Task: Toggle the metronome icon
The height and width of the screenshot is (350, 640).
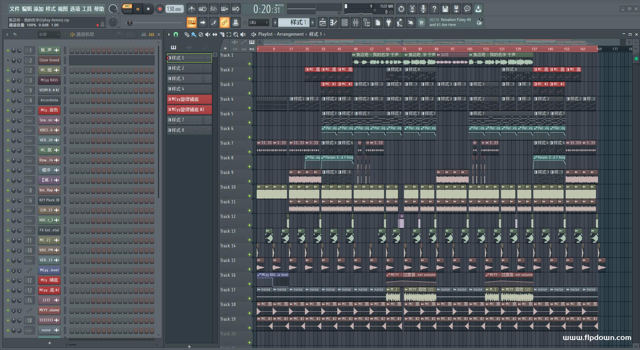Action: click(191, 9)
